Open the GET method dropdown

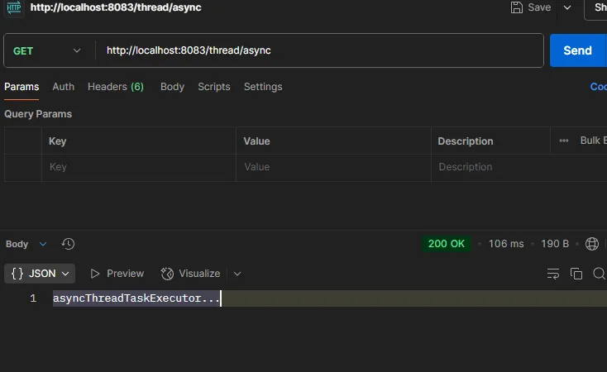point(47,50)
